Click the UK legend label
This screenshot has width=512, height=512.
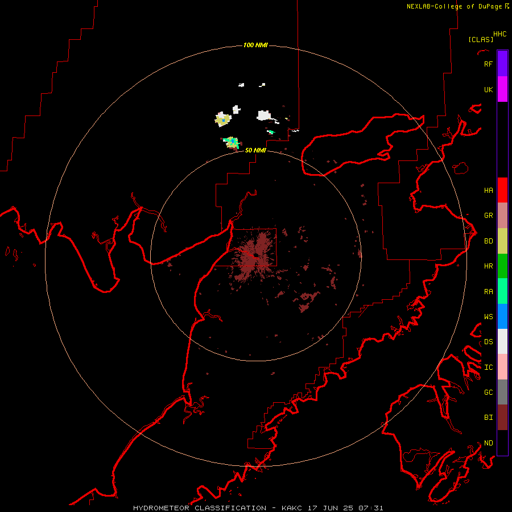488,89
